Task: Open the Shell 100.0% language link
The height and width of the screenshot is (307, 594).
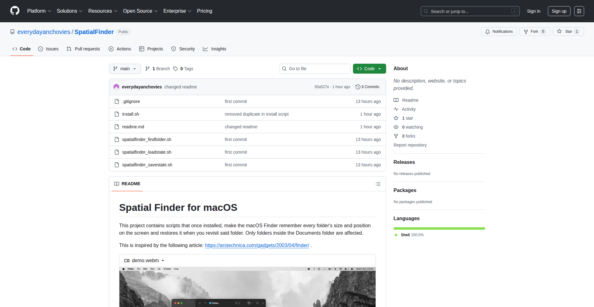Action: [409, 235]
